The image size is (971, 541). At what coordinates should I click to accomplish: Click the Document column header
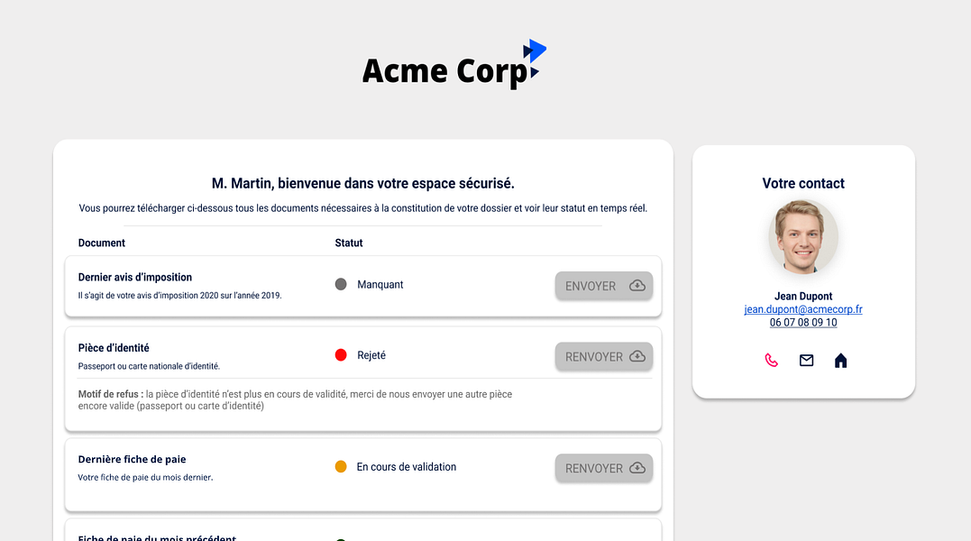coord(102,243)
